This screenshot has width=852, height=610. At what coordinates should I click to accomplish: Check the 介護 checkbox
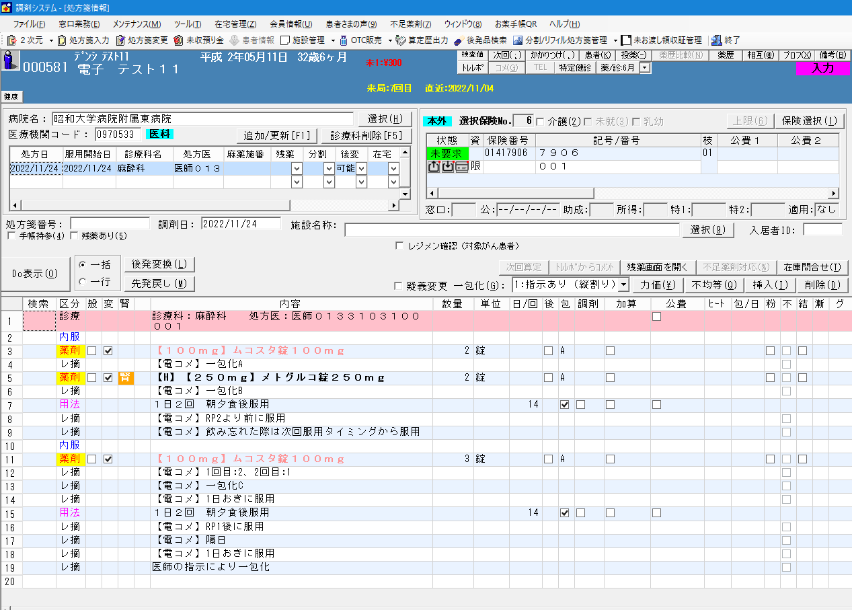click(x=541, y=122)
